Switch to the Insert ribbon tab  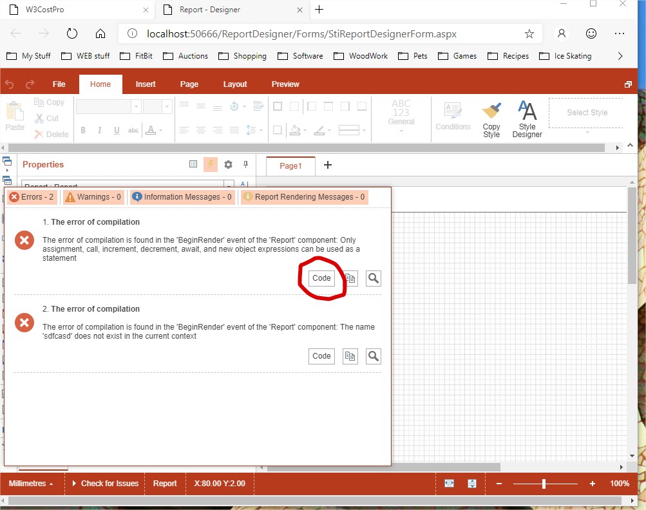146,84
